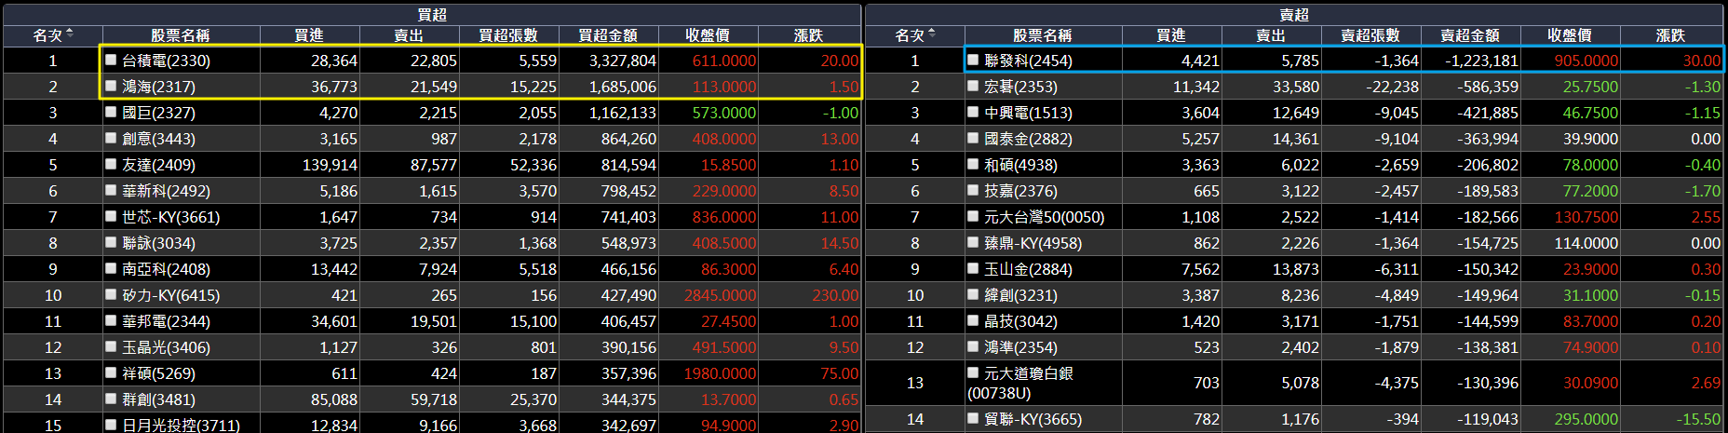Open stock 矽力-KY(6415)
This screenshot has width=1728, height=433.
171,295
